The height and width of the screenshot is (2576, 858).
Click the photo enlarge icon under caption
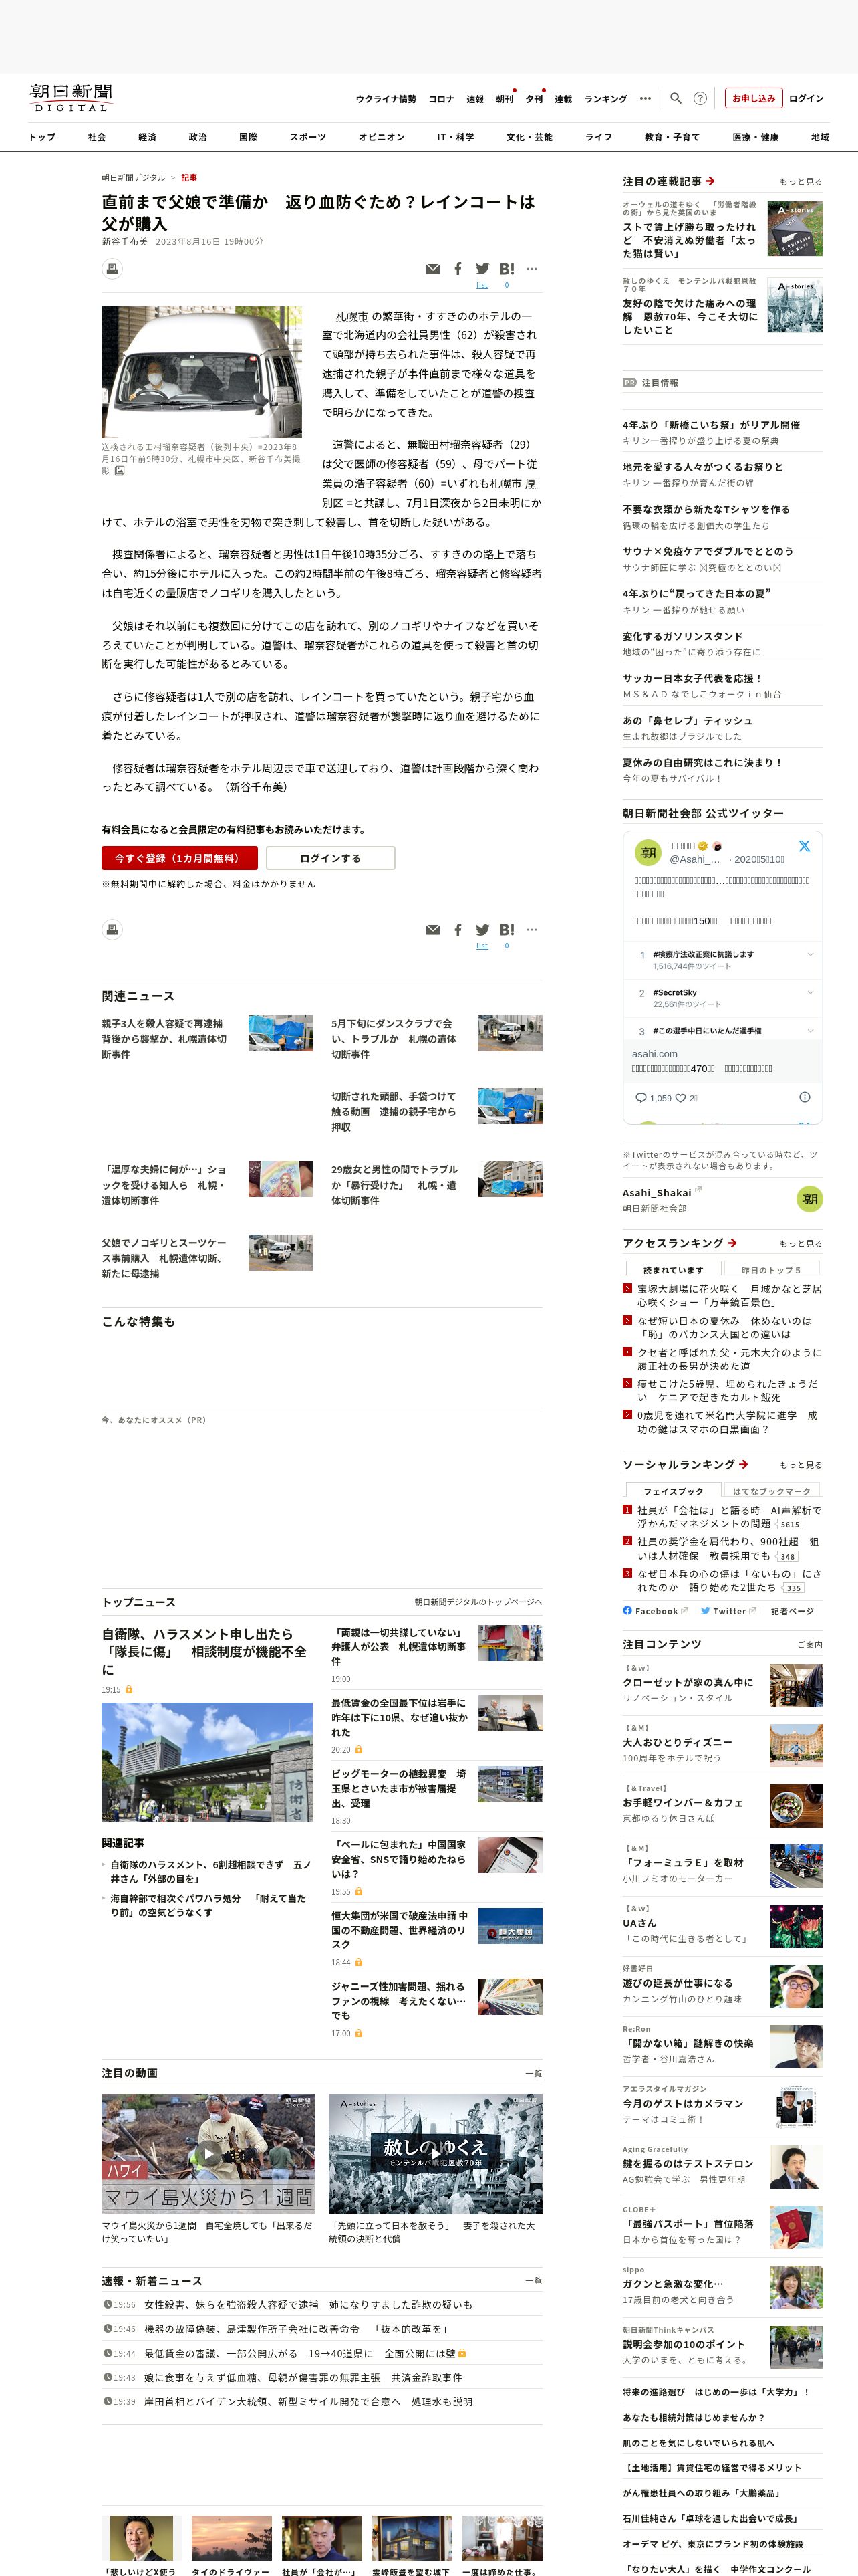click(120, 470)
